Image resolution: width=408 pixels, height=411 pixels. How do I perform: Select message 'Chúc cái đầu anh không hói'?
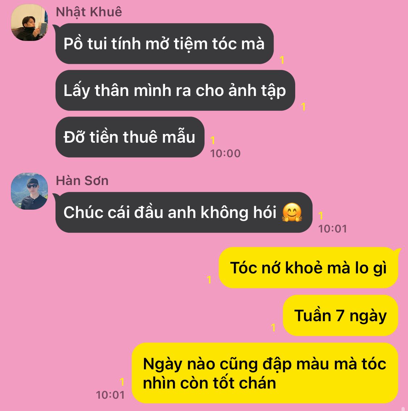184,212
